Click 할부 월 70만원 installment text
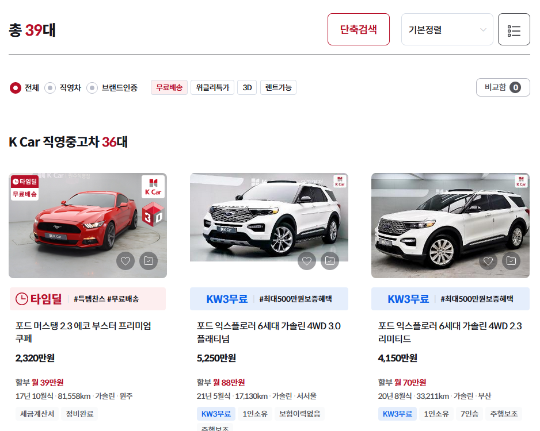 (x=402, y=383)
